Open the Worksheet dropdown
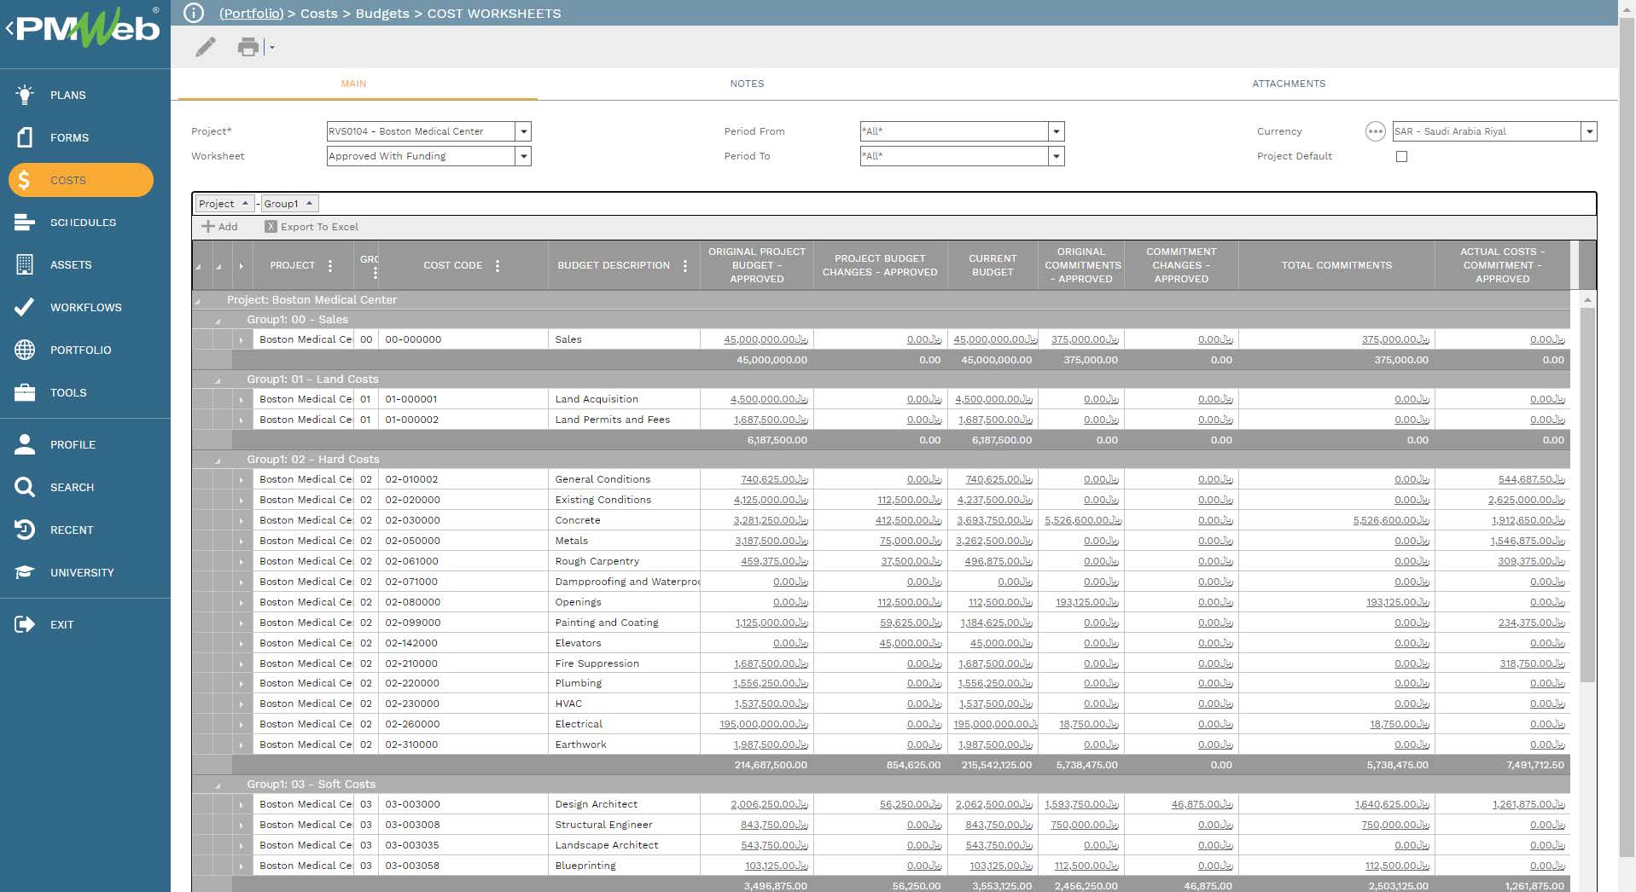Viewport: 1636px width, 892px height. pyautogui.click(x=524, y=156)
